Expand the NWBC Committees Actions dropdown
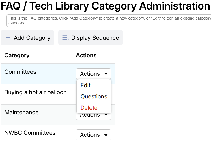The height and width of the screenshot is (150, 211). click(93, 135)
